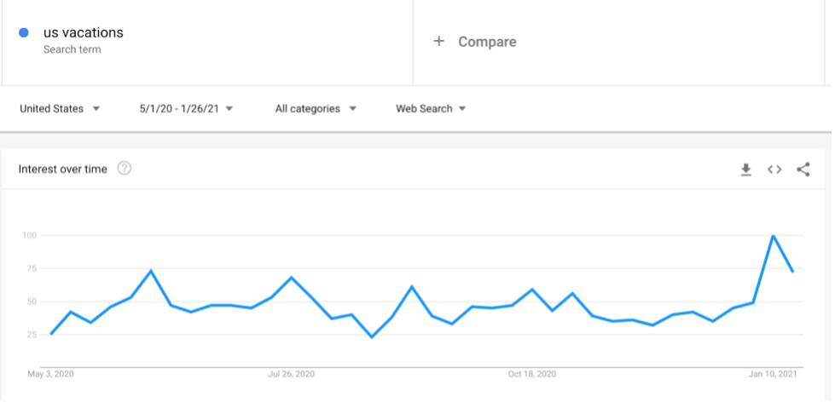
Task: Click the Interest over time heading
Action: click(63, 169)
